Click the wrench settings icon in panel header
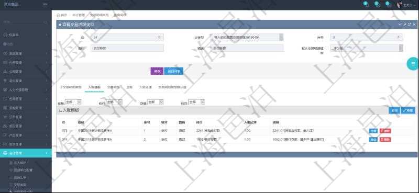 pyautogui.click(x=405, y=24)
